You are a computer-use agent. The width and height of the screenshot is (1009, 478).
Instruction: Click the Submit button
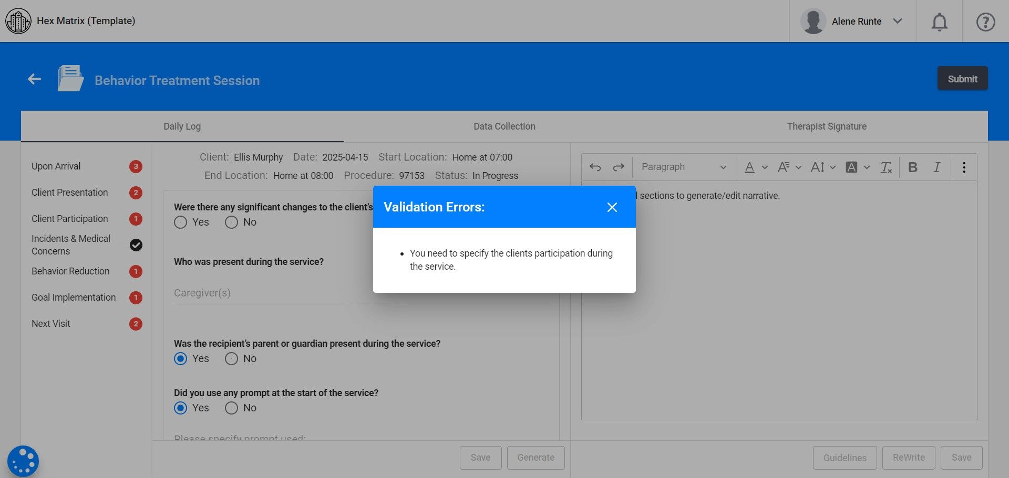pyautogui.click(x=962, y=79)
